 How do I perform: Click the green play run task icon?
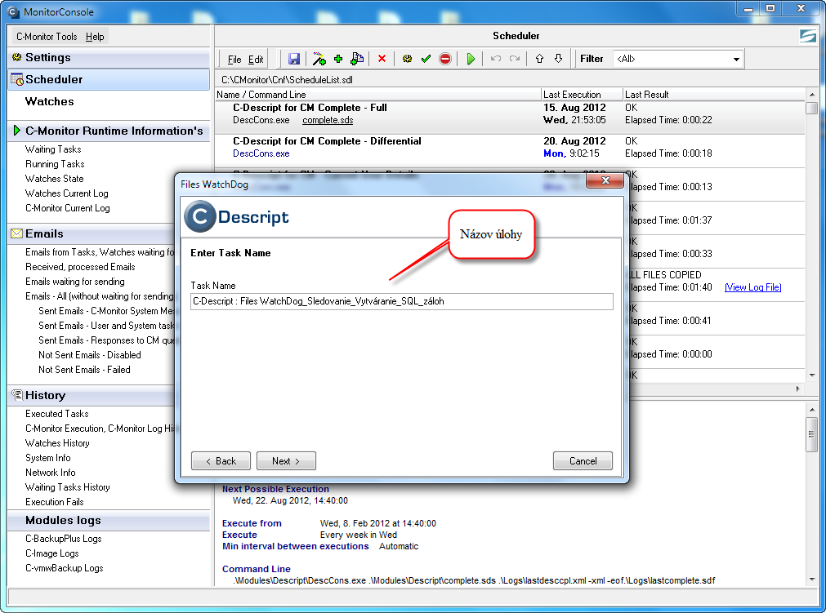[471, 59]
